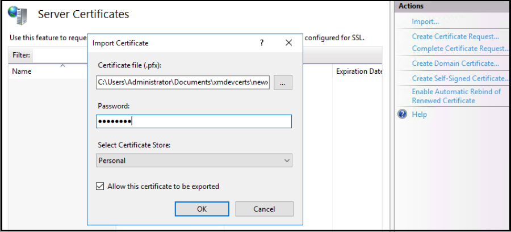511x232 pixels.
Task: Open Create Certificate Request action
Action: [455, 36]
